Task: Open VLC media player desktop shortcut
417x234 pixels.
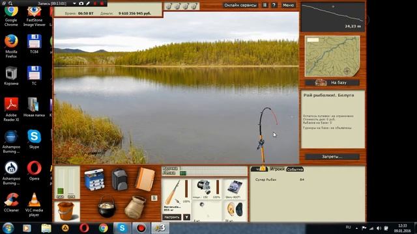Action: pos(35,205)
